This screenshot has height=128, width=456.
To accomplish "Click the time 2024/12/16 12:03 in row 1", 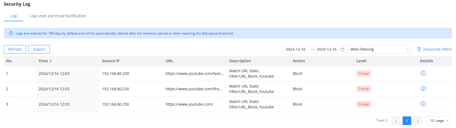I will 54,74.
